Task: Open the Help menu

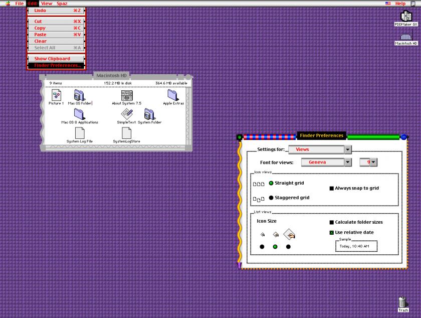Action: 400,4
